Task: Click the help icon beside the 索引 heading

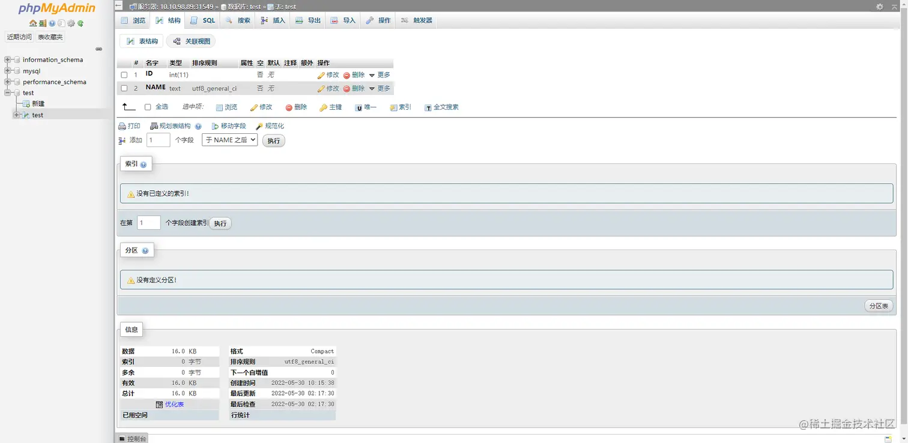Action: click(144, 164)
